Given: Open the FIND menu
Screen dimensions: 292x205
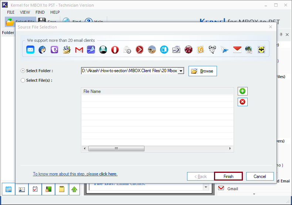Looking at the screenshot, I should pyautogui.click(x=40, y=12).
